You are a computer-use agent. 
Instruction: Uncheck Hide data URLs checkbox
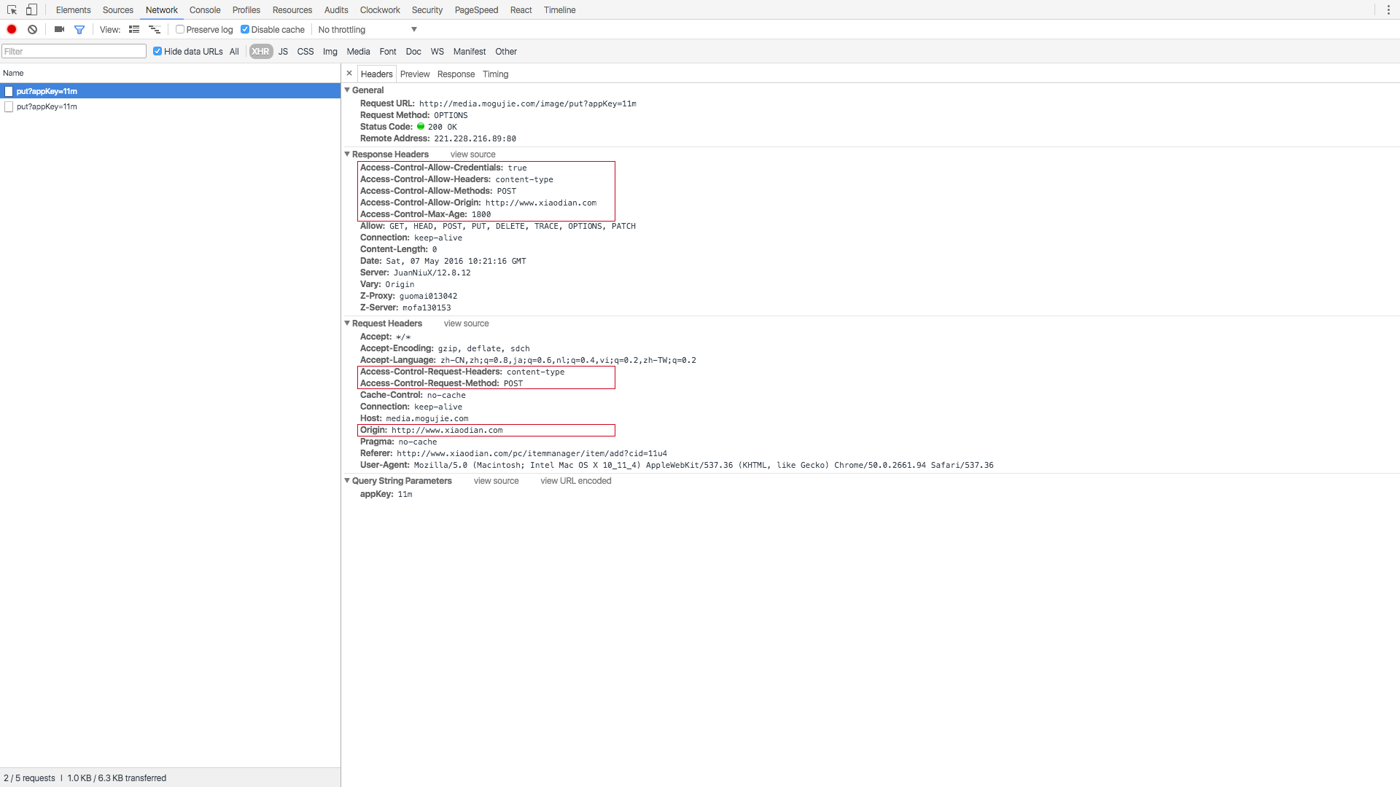tap(157, 52)
